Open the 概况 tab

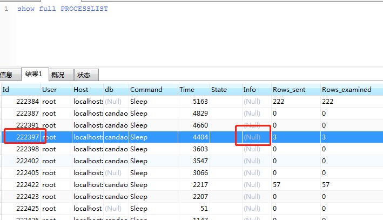click(x=57, y=75)
